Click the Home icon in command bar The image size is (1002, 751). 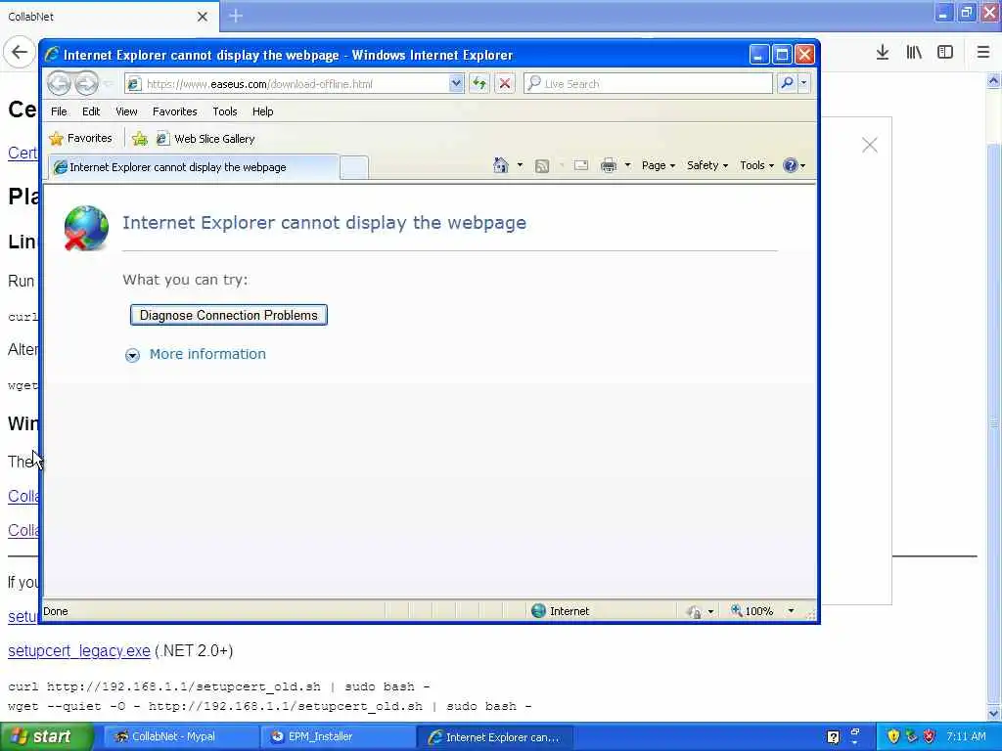(x=500, y=165)
